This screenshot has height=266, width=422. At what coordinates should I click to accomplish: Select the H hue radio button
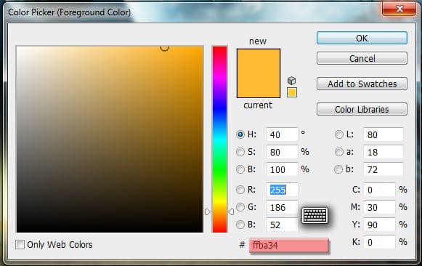[240, 134]
